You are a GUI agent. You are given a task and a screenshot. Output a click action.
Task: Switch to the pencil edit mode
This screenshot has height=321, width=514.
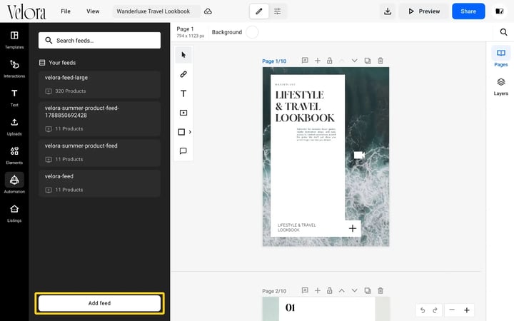259,11
